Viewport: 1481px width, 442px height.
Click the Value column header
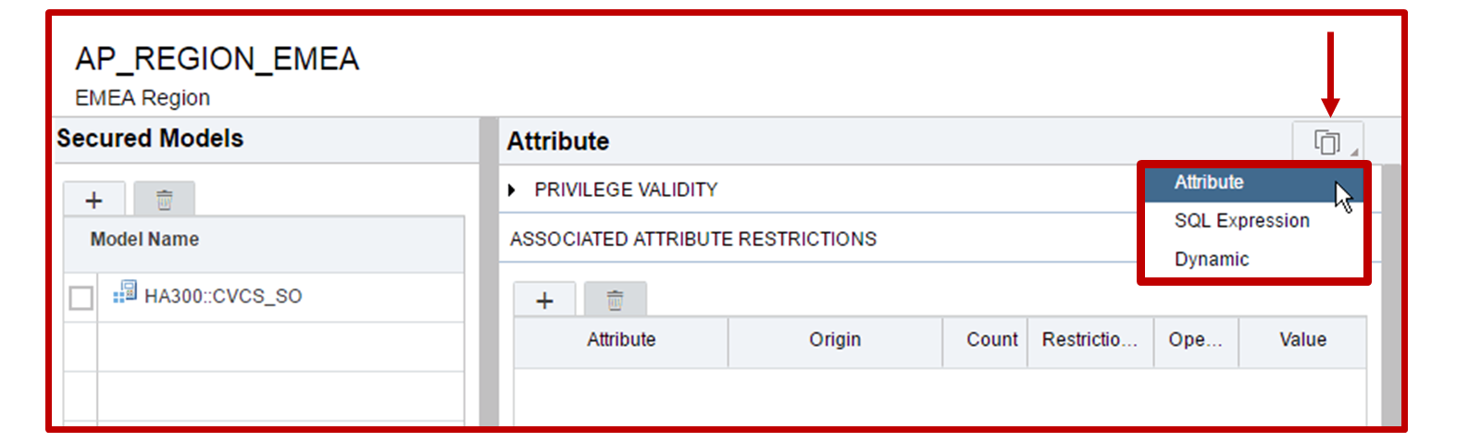click(x=1302, y=340)
